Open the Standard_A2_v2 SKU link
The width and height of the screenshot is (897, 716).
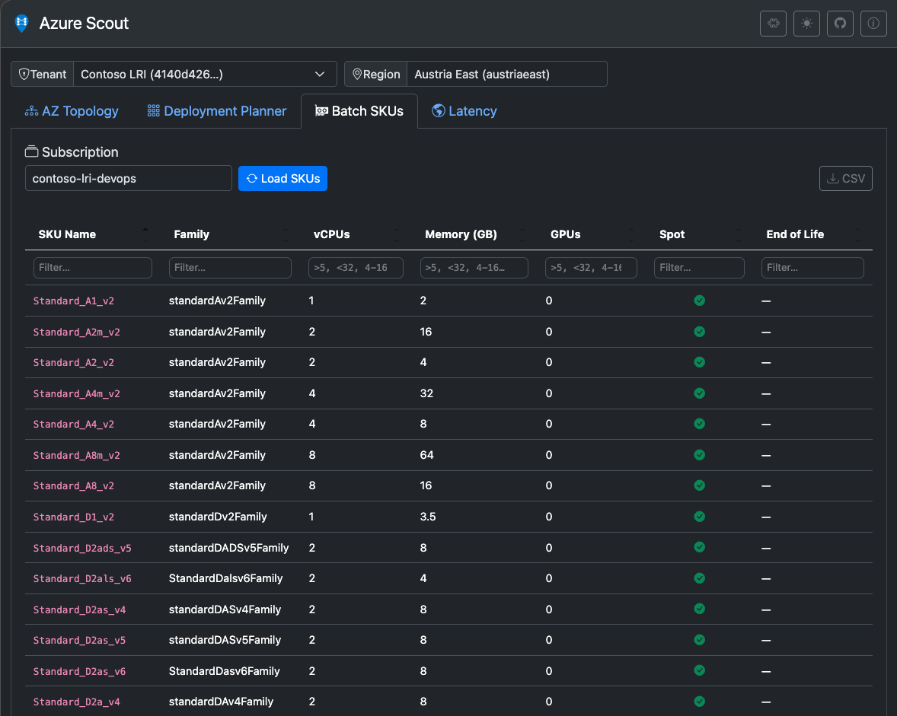click(74, 362)
